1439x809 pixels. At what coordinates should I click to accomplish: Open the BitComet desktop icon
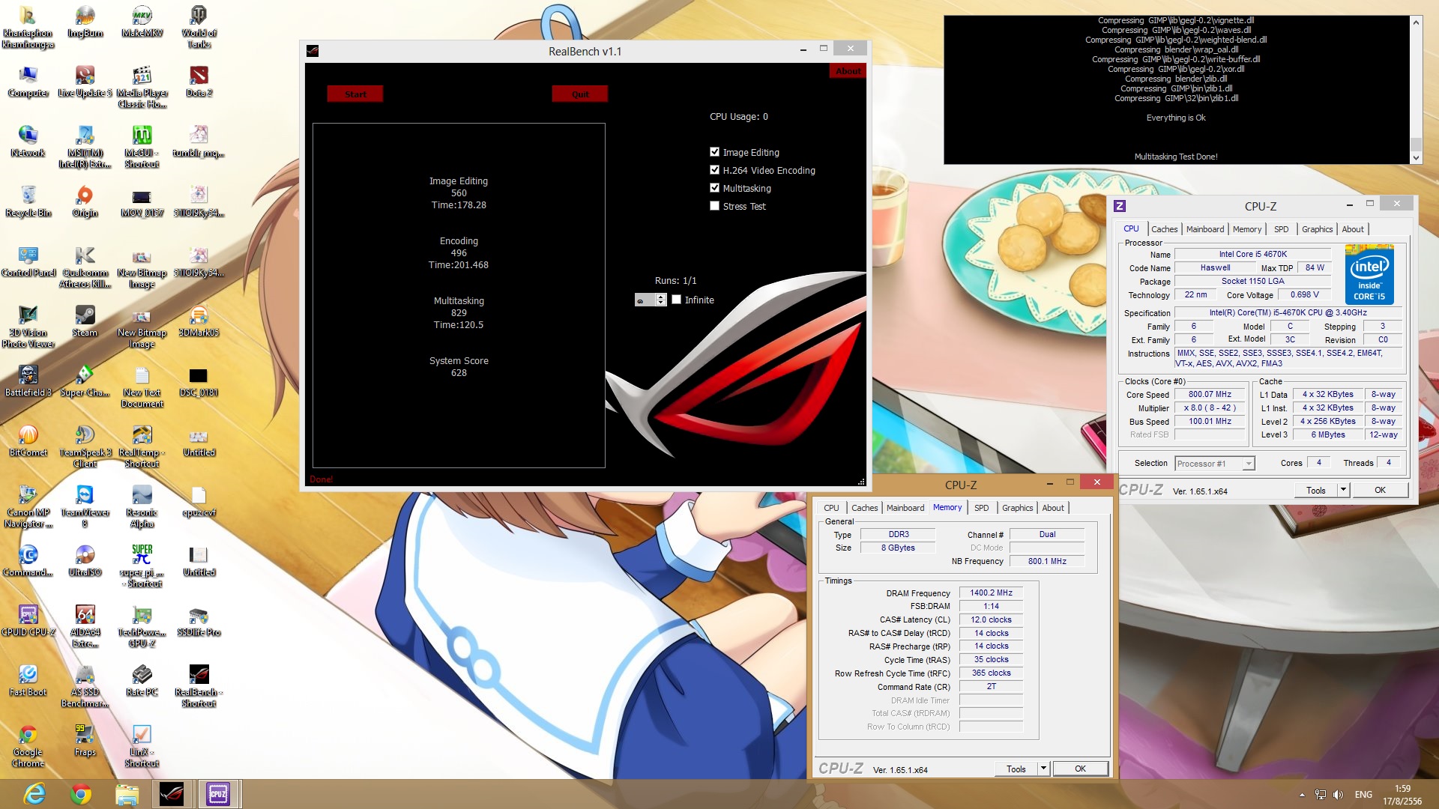click(28, 436)
